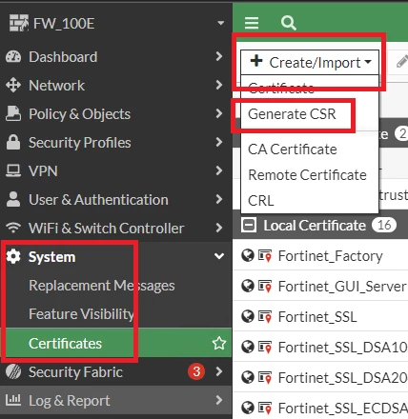
Task: Select the Fortinet_SSL certificate row
Action: [x=320, y=316]
